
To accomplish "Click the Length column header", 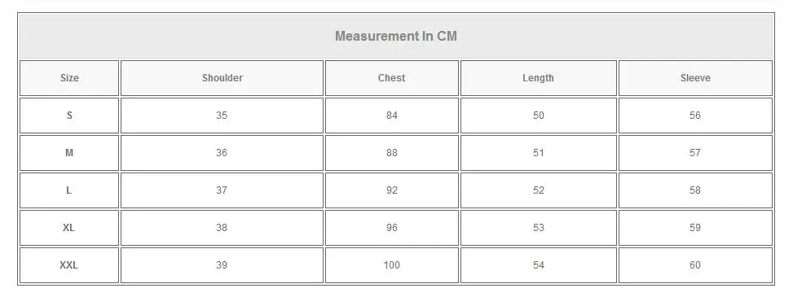I will click(x=539, y=78).
